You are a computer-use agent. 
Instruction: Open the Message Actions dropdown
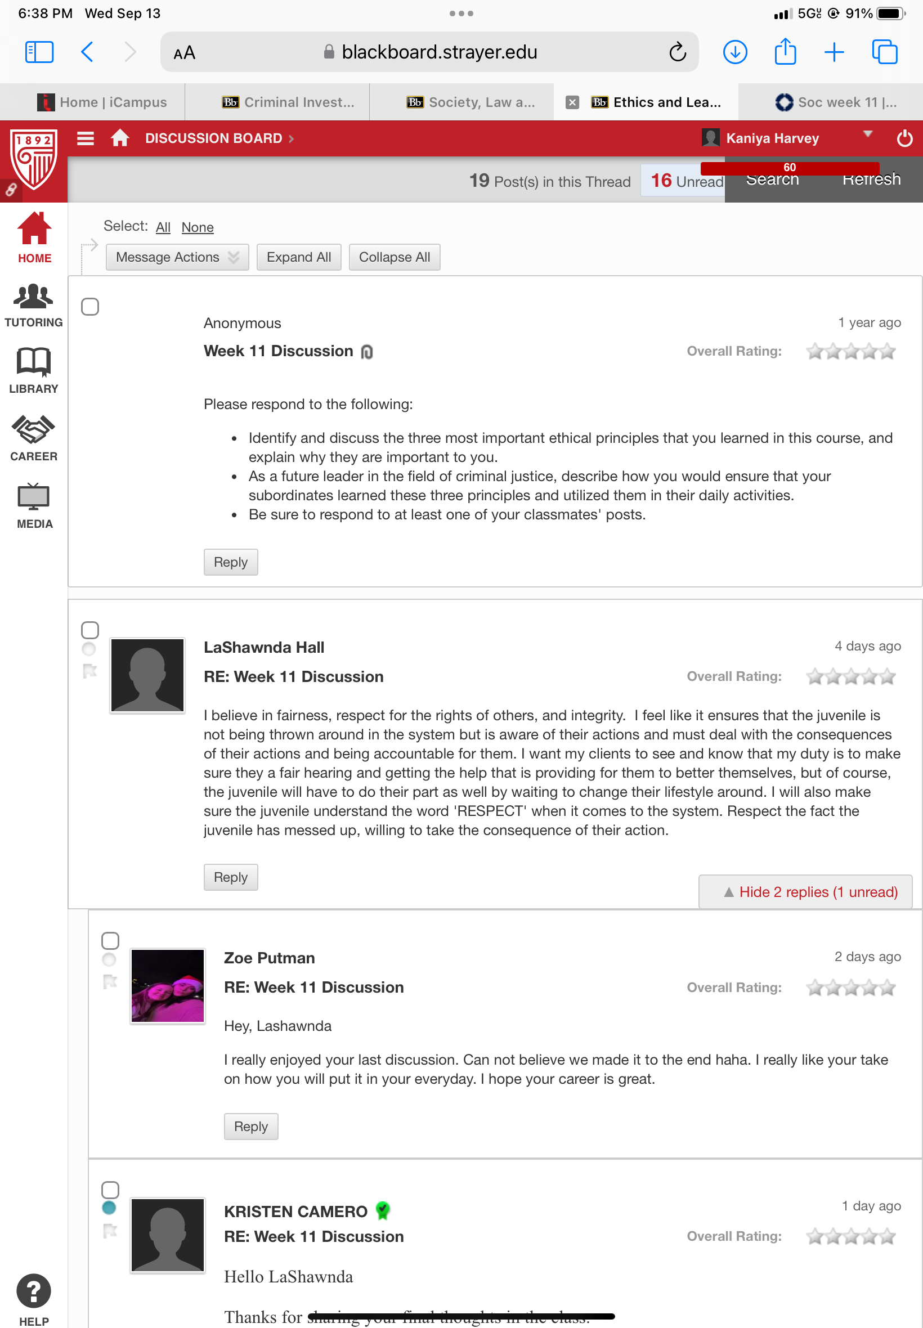click(x=177, y=257)
